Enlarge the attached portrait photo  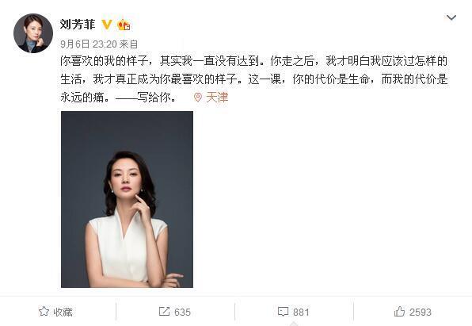(x=127, y=199)
